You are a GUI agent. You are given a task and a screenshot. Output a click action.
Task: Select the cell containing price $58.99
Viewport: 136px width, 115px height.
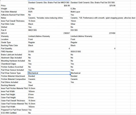pos(49,6)
